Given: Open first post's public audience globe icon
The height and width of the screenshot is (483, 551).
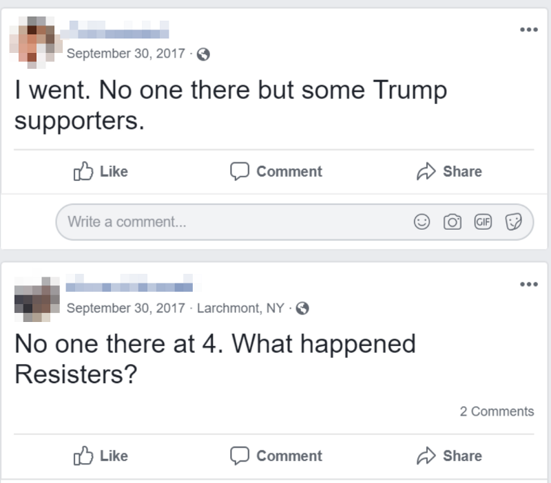Looking at the screenshot, I should 203,54.
